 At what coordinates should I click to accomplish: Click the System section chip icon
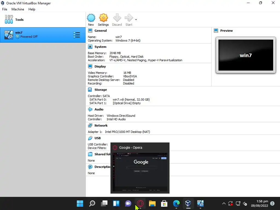[x=90, y=47]
